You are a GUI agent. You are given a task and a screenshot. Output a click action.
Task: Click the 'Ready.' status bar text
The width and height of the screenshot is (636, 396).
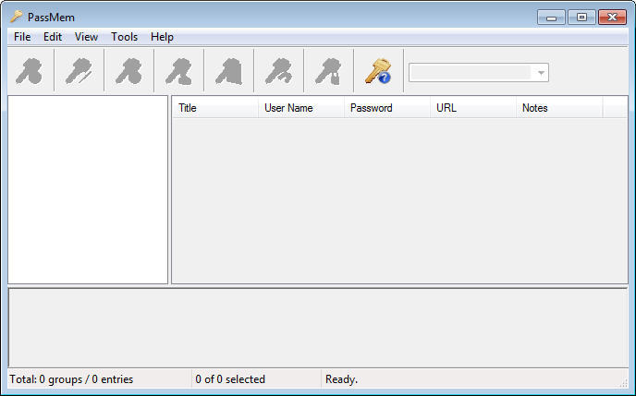click(341, 379)
